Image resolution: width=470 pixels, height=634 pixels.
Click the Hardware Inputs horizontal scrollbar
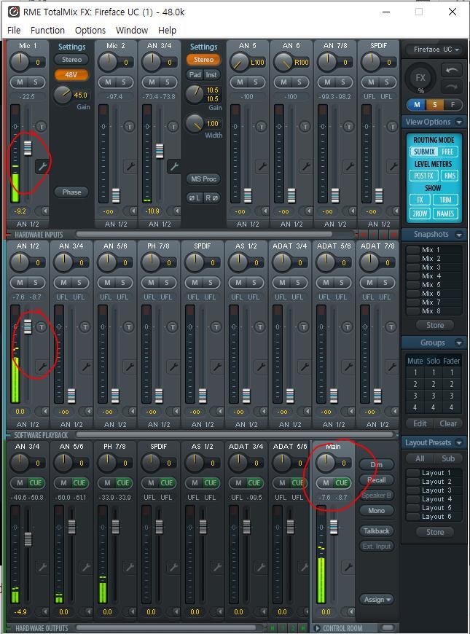click(x=204, y=234)
